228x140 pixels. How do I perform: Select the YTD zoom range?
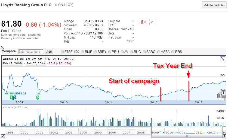(x=47, y=59)
